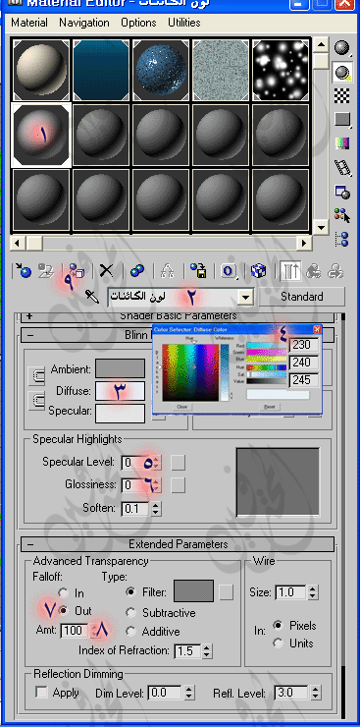The width and height of the screenshot is (360, 727).
Task: Click the Filter color map button
Action: click(x=226, y=592)
